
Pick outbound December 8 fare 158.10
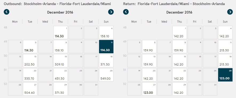tap(61, 47)
